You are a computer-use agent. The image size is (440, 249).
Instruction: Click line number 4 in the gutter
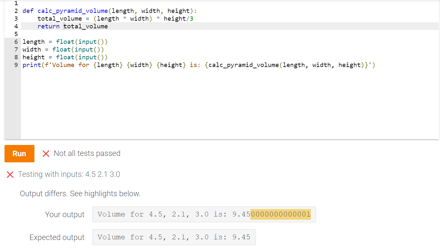[16, 26]
